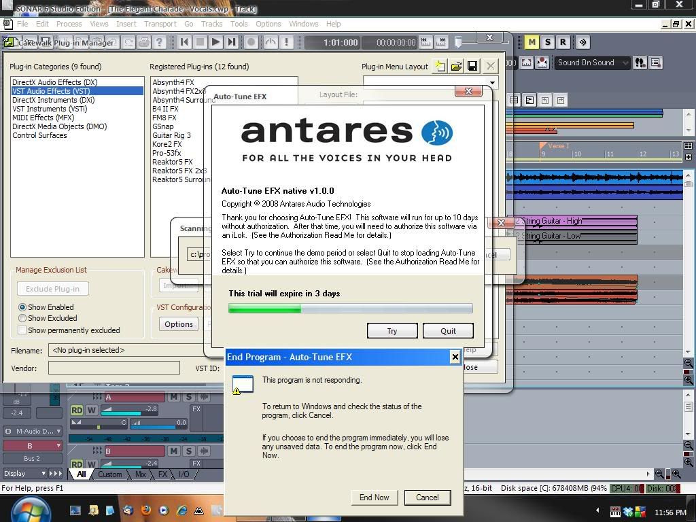The height and width of the screenshot is (522, 696).
Task: Click the waveform icon on track A
Action: (204, 397)
